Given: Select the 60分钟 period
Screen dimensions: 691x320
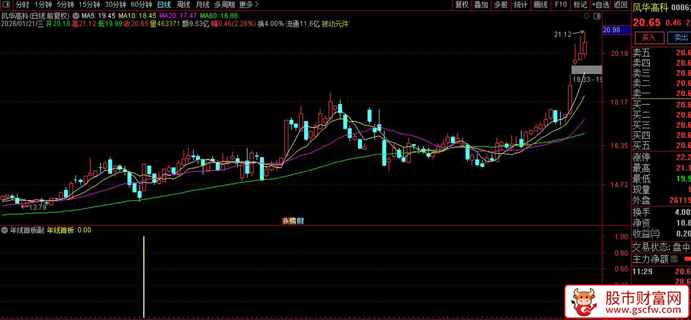Looking at the screenshot, I should [x=141, y=5].
